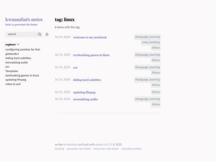This screenshot has height=162, width=216.
Task: Click resources site home footer link
Action: coord(106,149)
